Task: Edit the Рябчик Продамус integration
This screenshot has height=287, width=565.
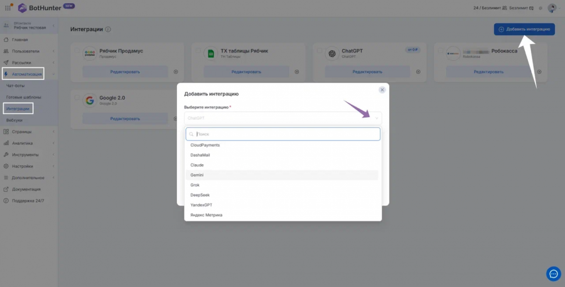Action: tap(125, 71)
